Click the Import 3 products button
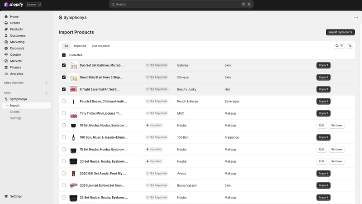The image size is (362, 204). coord(340,32)
